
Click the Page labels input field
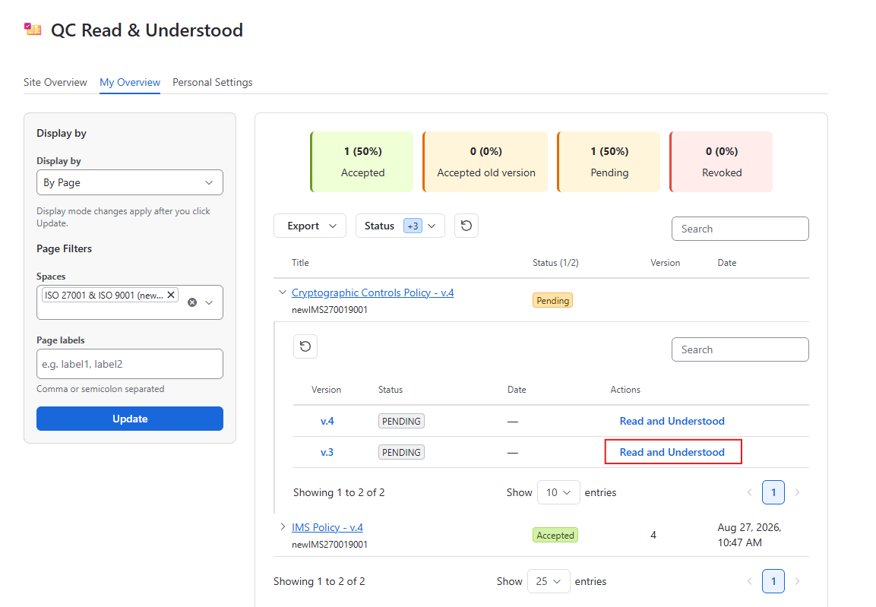coord(130,364)
